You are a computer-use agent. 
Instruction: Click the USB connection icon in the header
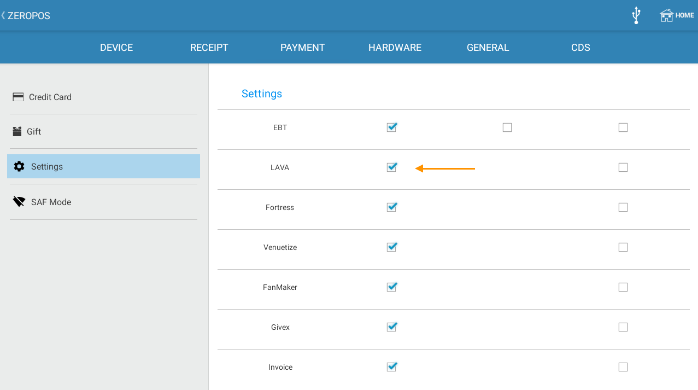point(635,15)
